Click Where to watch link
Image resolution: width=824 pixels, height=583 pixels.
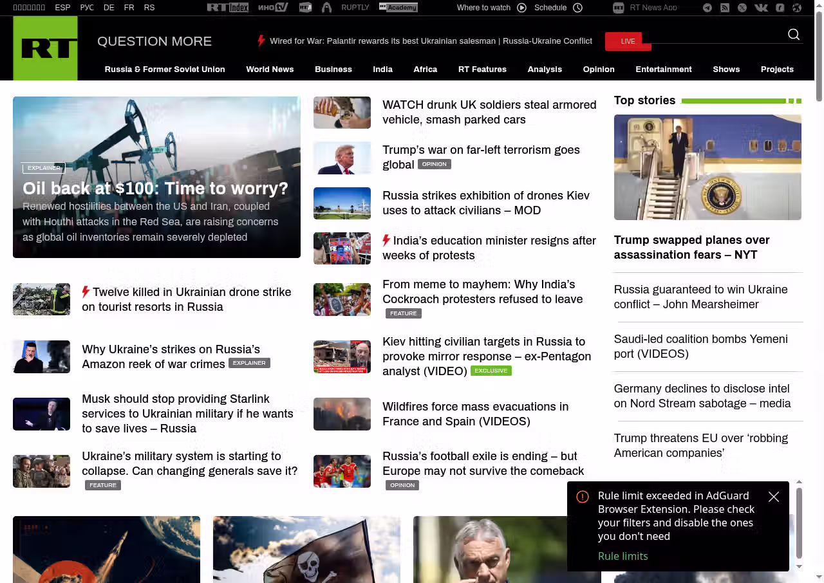pos(483,8)
